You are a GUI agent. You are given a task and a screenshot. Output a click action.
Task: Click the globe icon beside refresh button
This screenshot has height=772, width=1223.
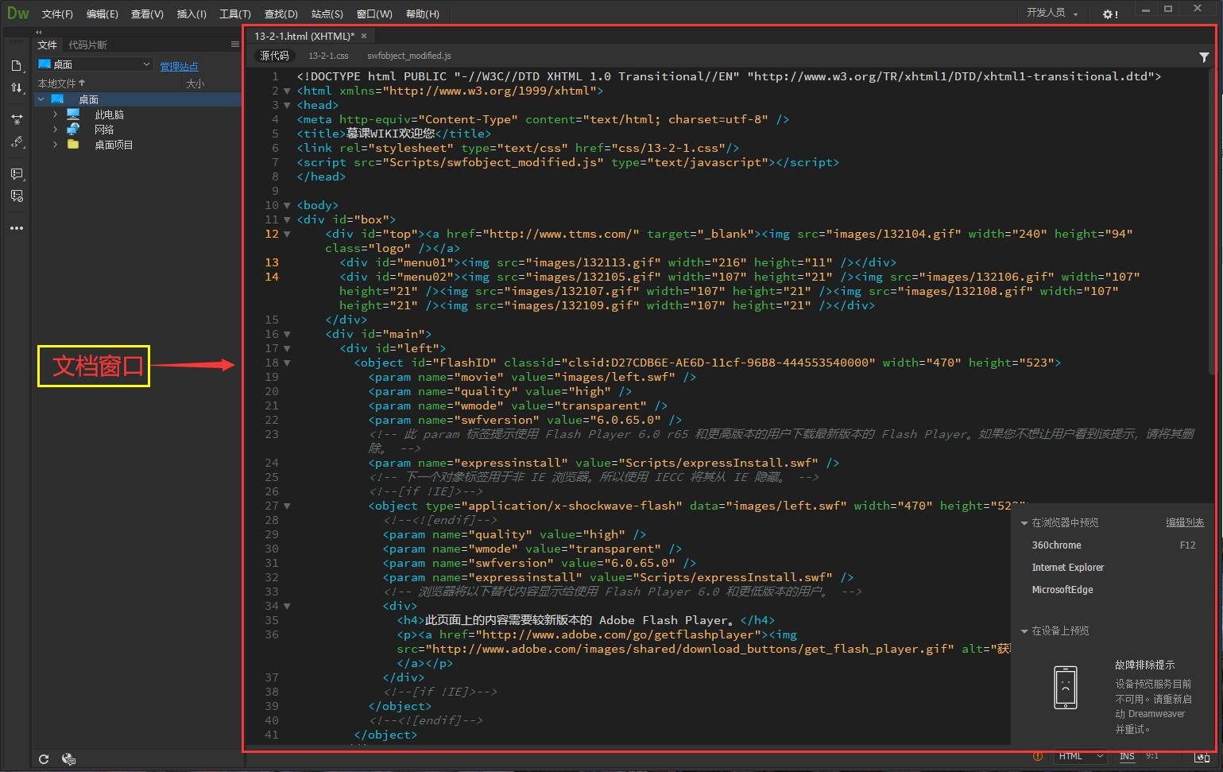point(68,759)
